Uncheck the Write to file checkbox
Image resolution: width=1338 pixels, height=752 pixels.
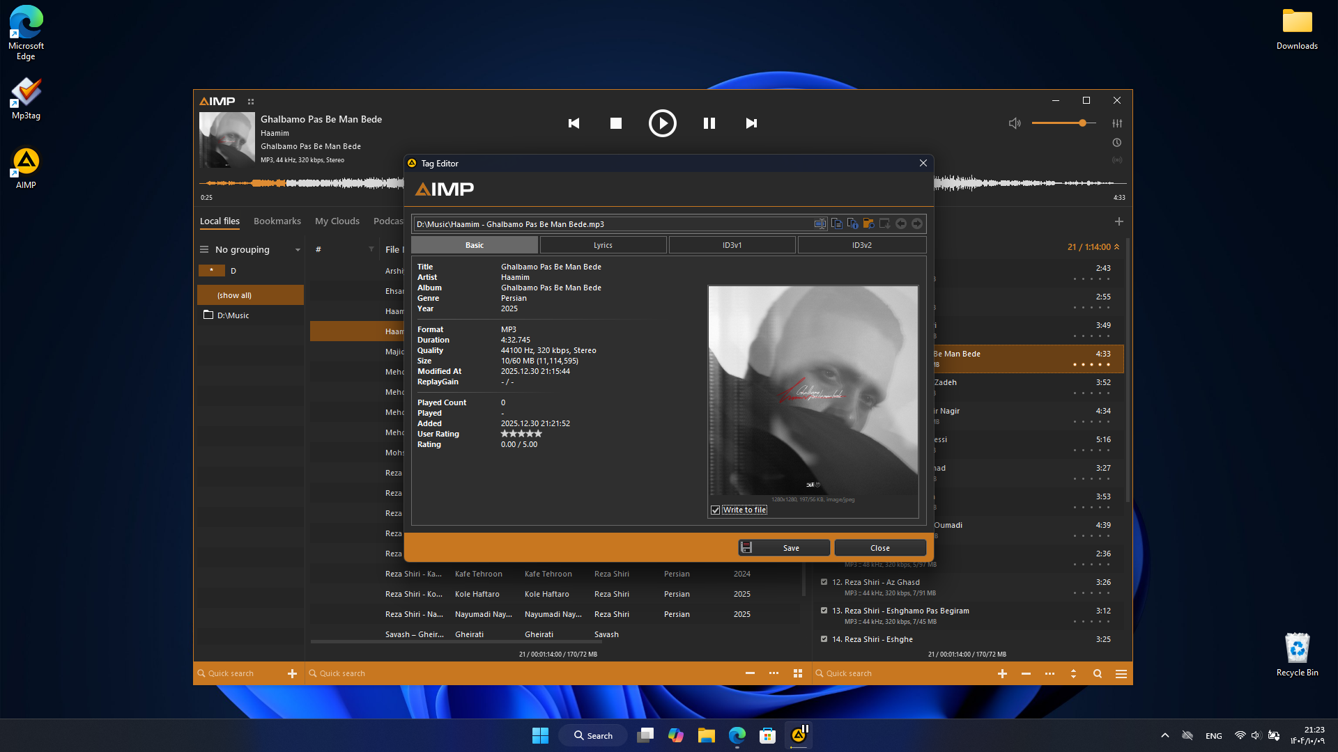(715, 510)
